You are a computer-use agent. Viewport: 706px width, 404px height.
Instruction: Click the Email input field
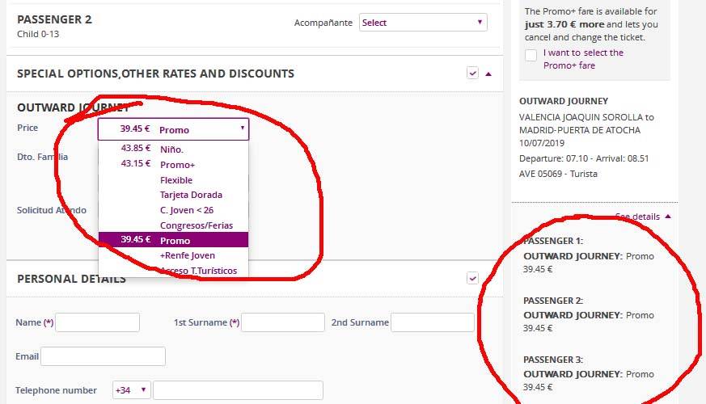(103, 356)
